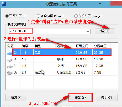Click the 1:1 number cell

click(x=24, y=53)
